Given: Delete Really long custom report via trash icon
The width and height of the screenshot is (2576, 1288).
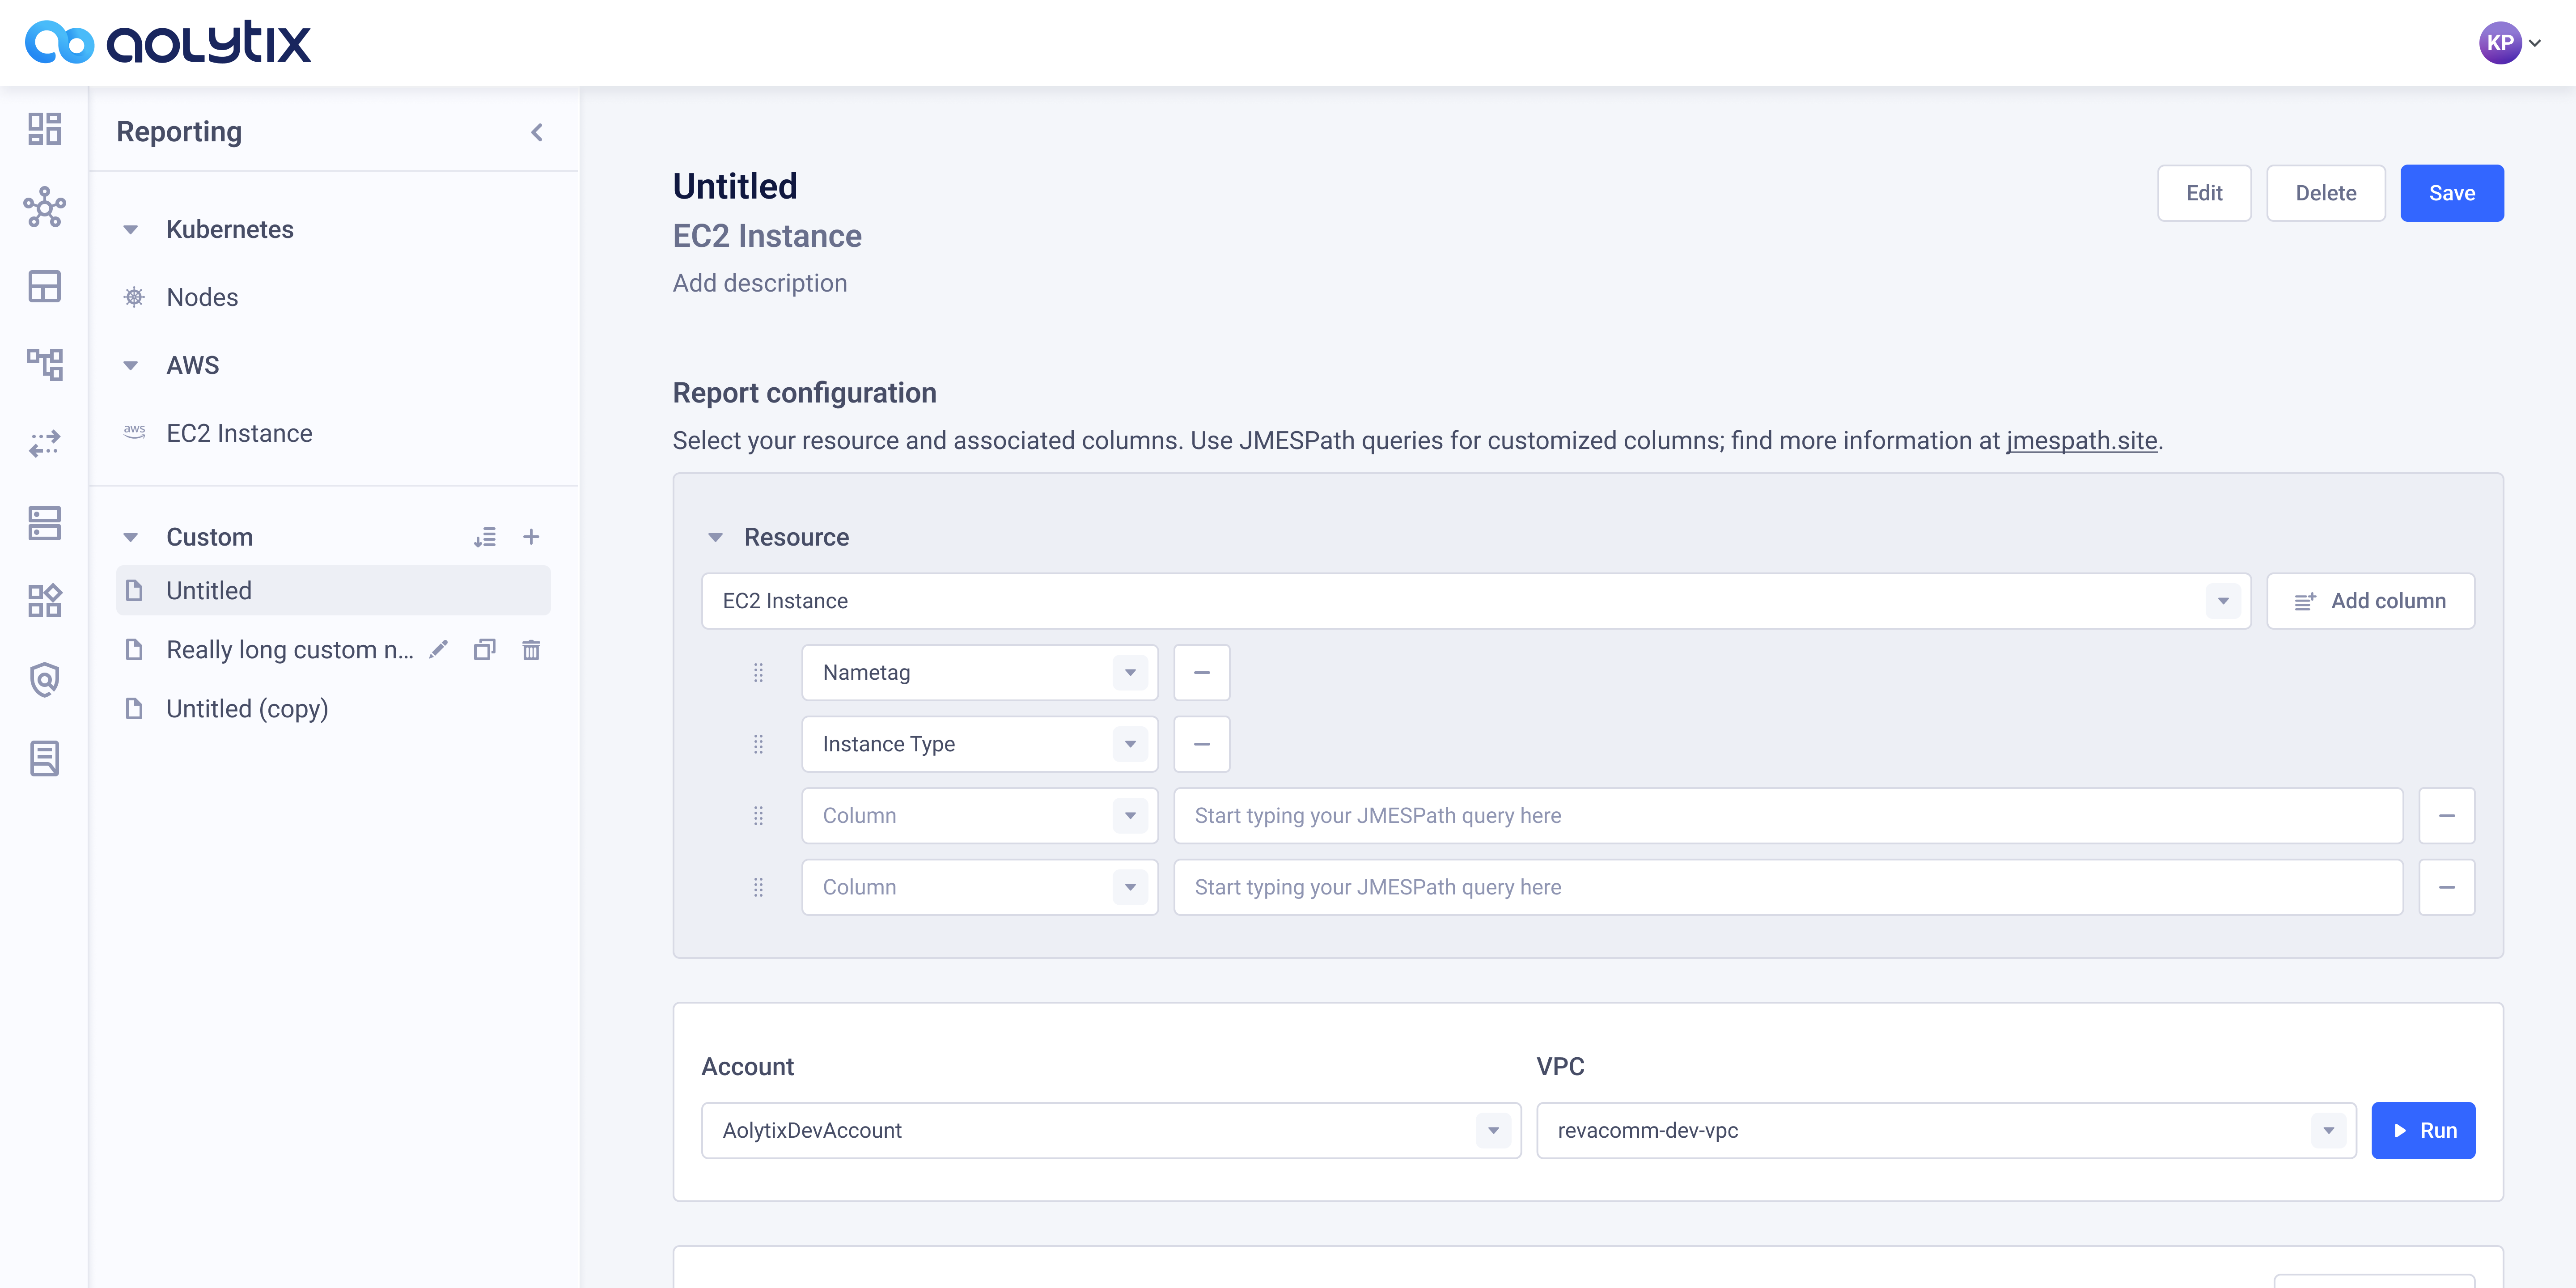Looking at the screenshot, I should tap(531, 650).
